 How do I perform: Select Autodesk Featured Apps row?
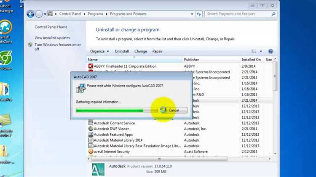[179, 135]
